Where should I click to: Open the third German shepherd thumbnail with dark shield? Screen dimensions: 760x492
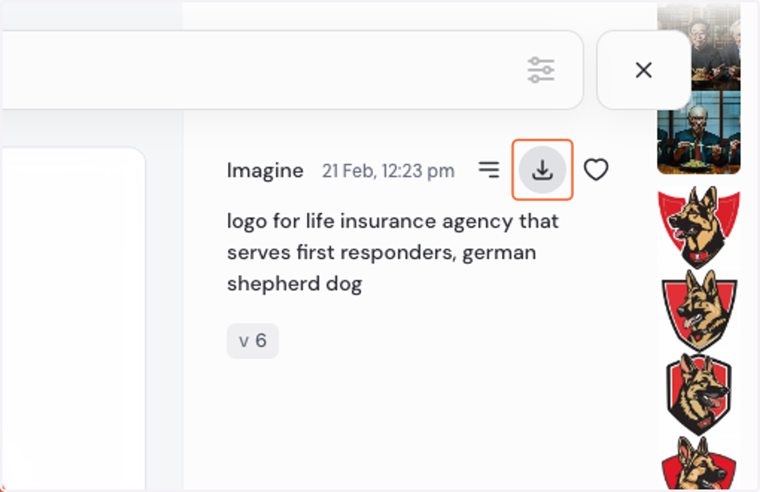point(699,394)
